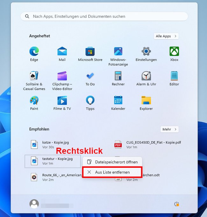Launch Clipchamp Video-Editor

click(62, 76)
